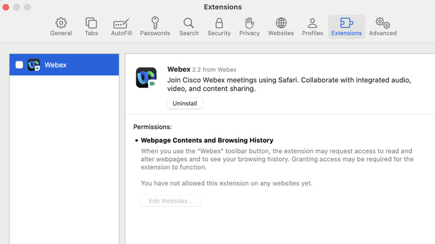Image resolution: width=435 pixels, height=244 pixels.
Task: Click the large Webex logo in the details pane
Action: 146,77
